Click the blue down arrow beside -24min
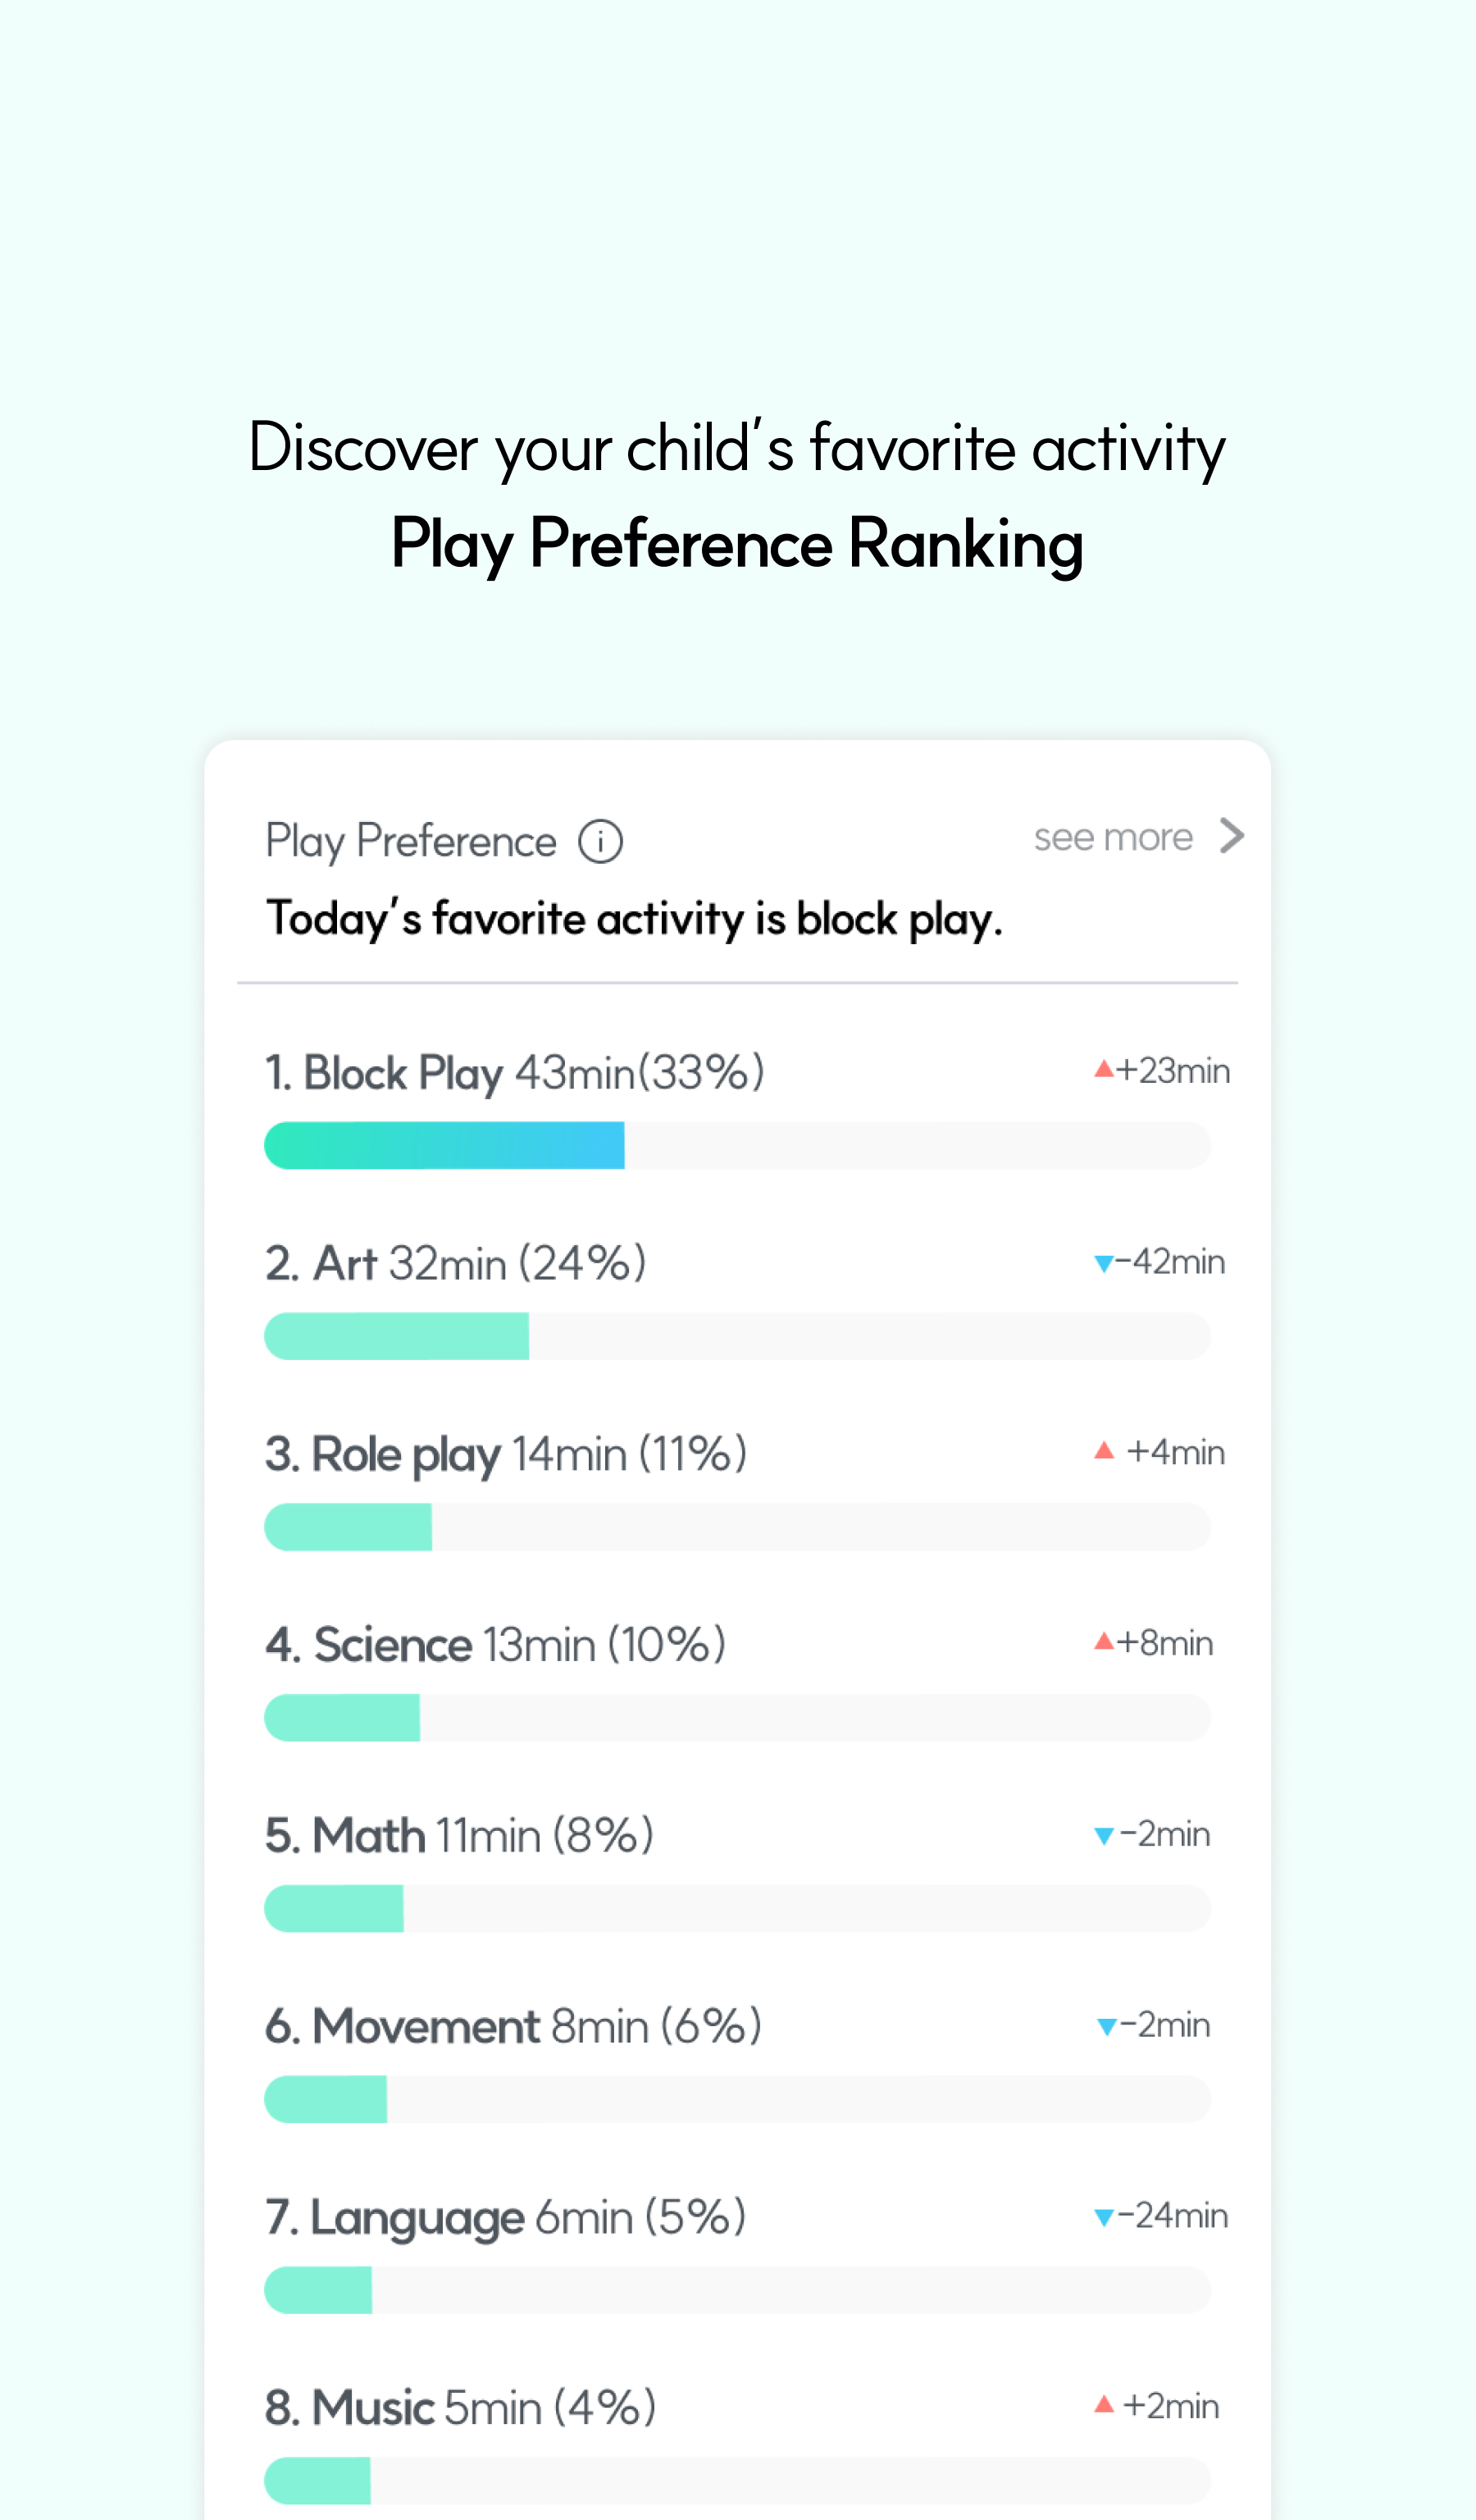Viewport: 1476px width, 2520px height. point(1103,2218)
